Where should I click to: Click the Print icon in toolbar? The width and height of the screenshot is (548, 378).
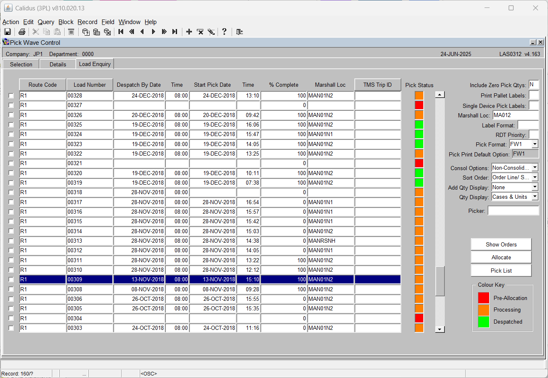tap(22, 32)
